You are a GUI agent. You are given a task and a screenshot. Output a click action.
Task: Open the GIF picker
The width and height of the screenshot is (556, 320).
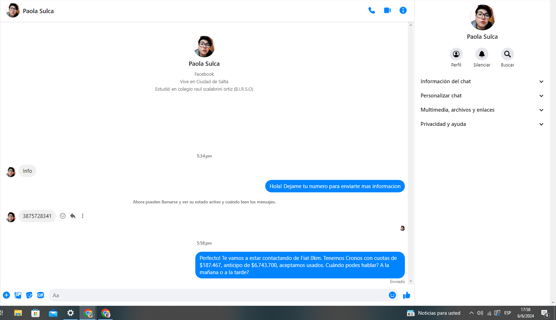(41, 295)
